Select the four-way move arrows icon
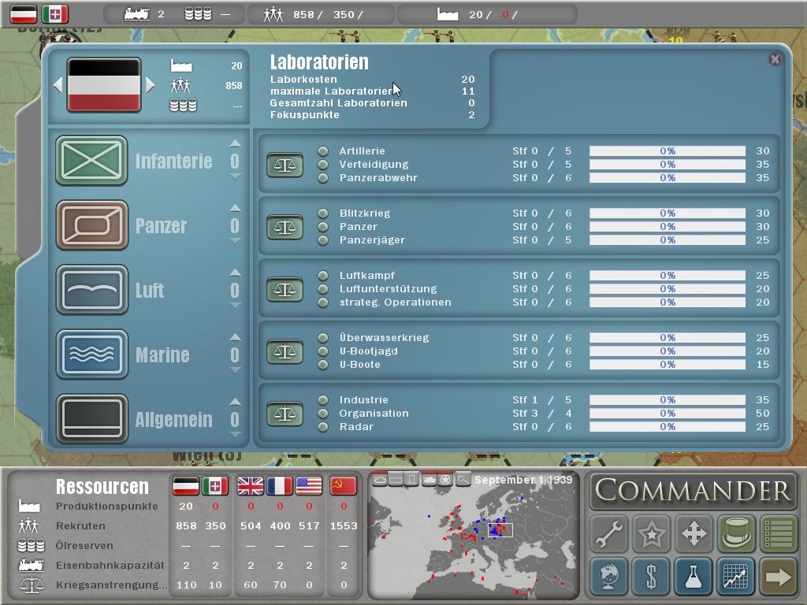This screenshot has width=807, height=605. 694,533
